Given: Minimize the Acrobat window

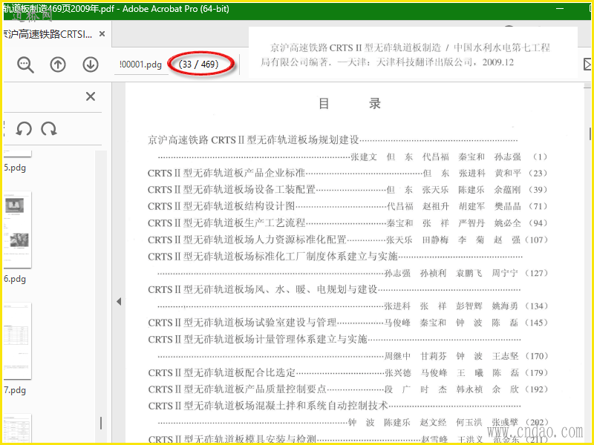Looking at the screenshot, I should click(560, 8).
